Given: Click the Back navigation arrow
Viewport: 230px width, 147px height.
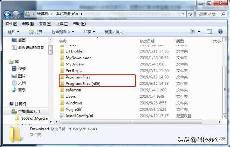Looking at the screenshot, I should click(7, 14).
